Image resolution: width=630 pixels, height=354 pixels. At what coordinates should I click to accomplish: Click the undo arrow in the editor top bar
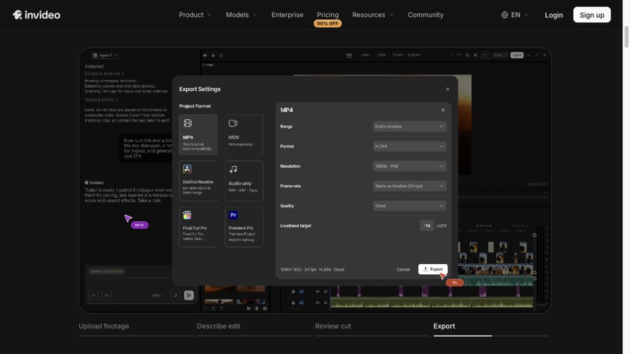[451, 55]
